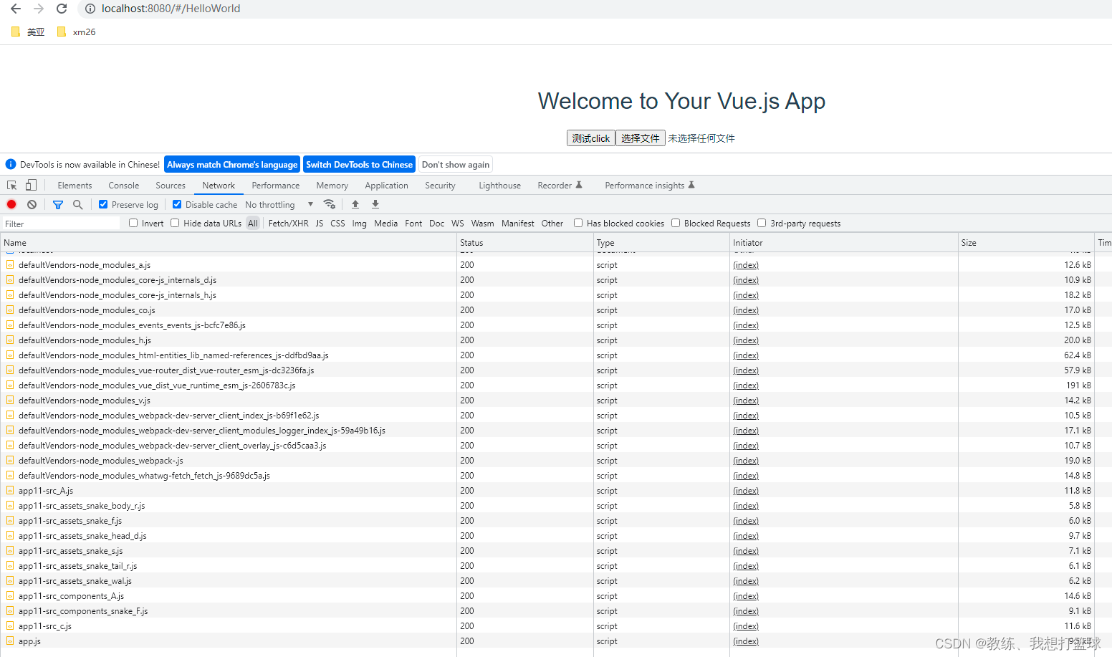Open the Performance tab

(x=276, y=185)
